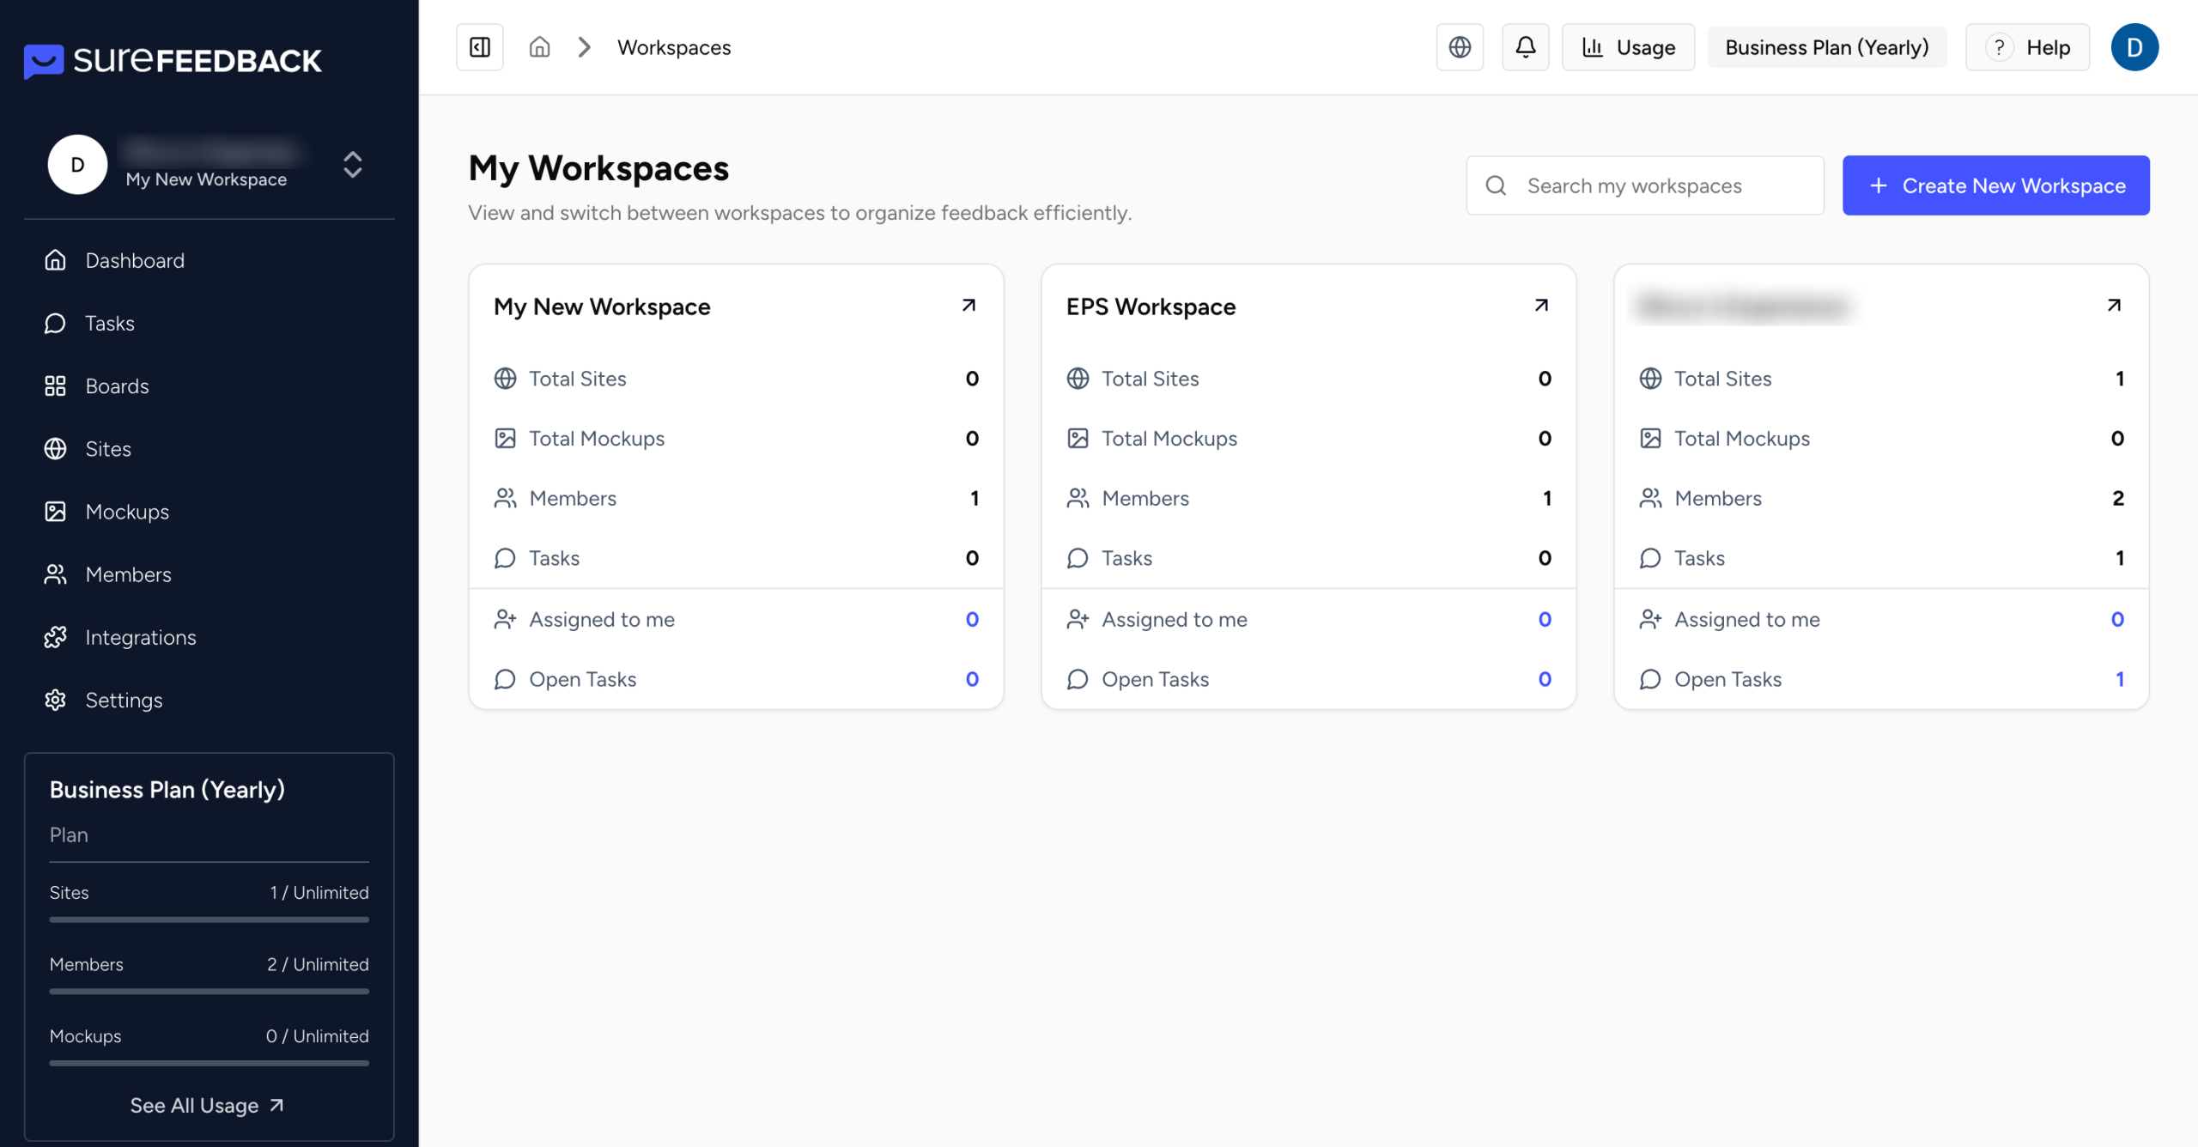
Task: Expand the workspace switcher chevrons
Action: point(352,164)
